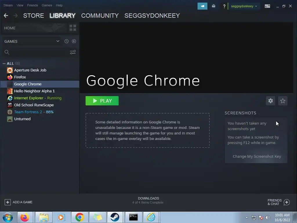This screenshot has width=297, height=223.
Task: Open Windows Media Player taskbar icon
Action: [x=61, y=217]
